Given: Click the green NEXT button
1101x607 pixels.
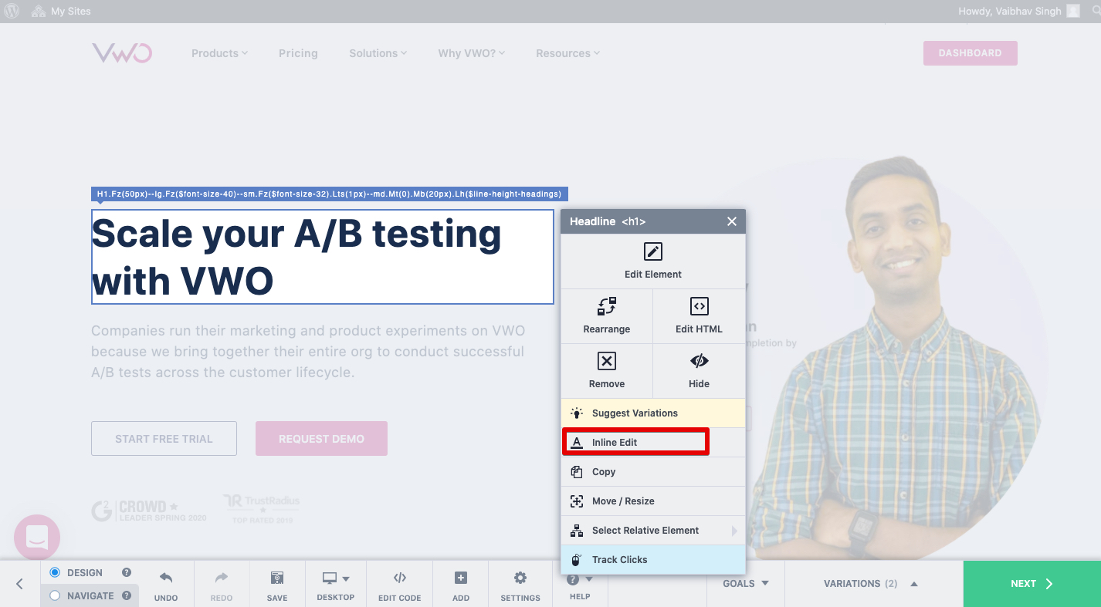Looking at the screenshot, I should pos(1032,584).
